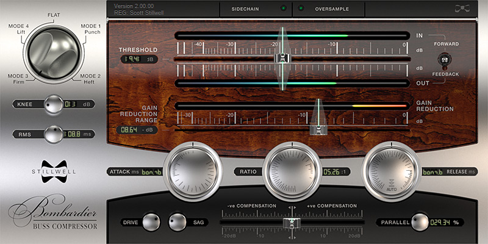Viewport: 488px width, 244px height.
Task: Select MODE 4 Lift label
Action: tap(19, 29)
